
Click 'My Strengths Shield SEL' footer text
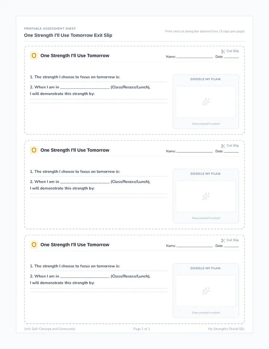tap(226, 329)
